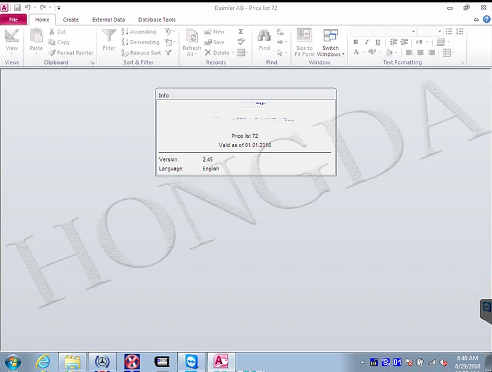Open the More records options dropdown
The image size is (492, 372).
coord(243,53)
